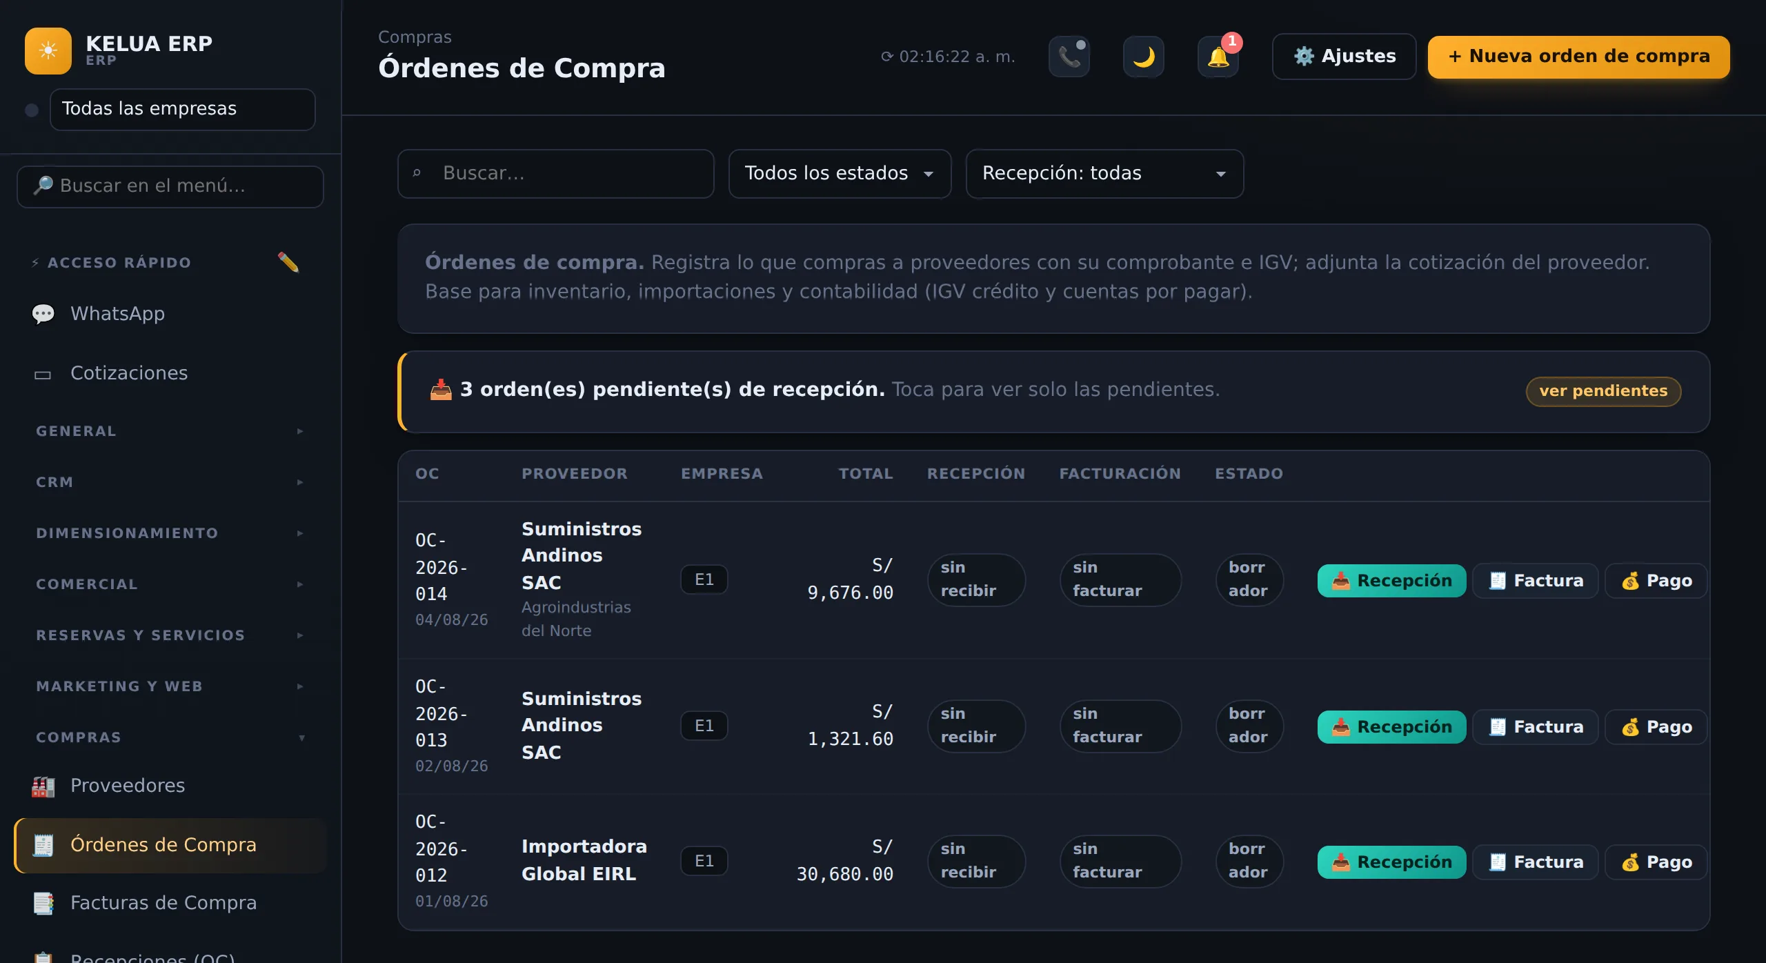Click sin facturar status for OC-2026-013
The image size is (1766, 963).
click(x=1120, y=726)
